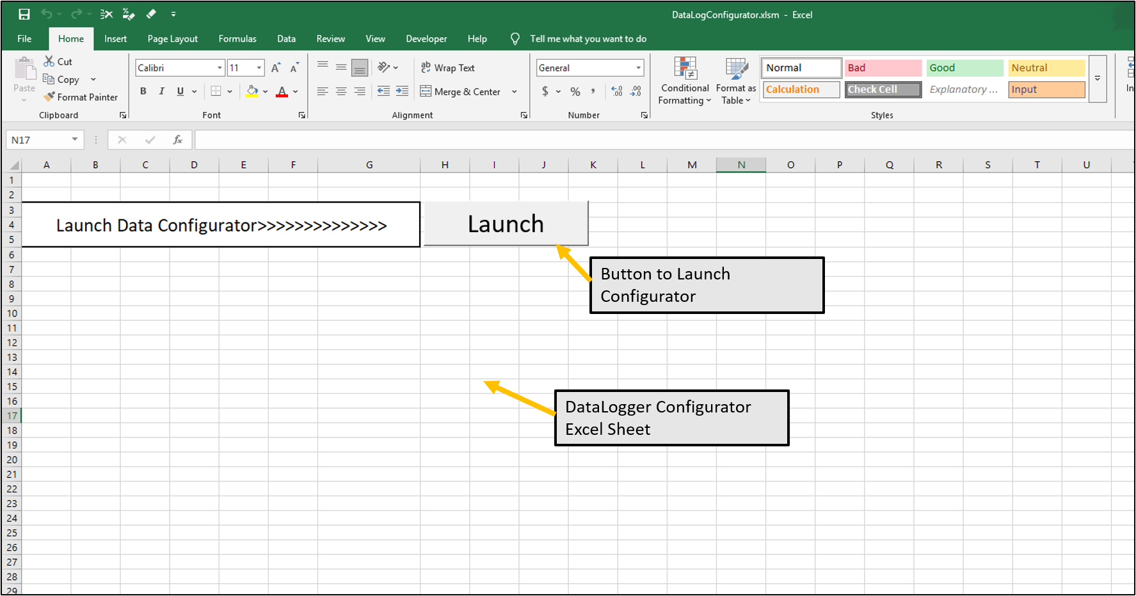
Task: Apply the Neutral cell style
Action: [1047, 68]
